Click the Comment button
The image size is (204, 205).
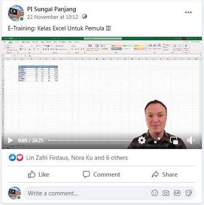click(102, 174)
